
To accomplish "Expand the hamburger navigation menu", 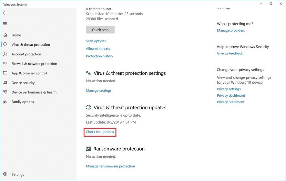I will pyautogui.click(x=5, y=23).
